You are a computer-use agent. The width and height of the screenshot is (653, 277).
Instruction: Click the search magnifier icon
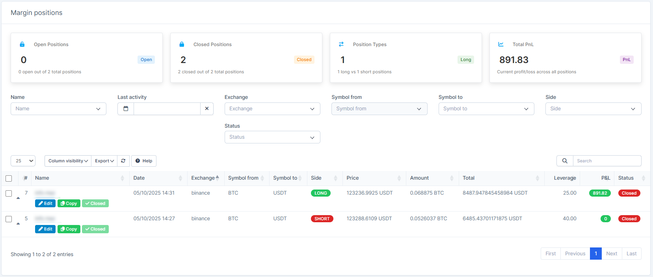[565, 161]
